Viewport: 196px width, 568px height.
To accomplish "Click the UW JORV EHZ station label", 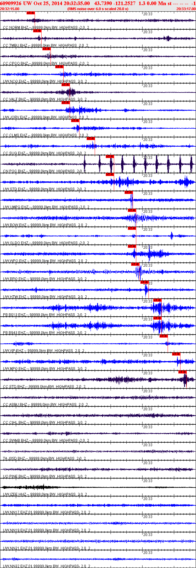I will click(x=46, y=117).
